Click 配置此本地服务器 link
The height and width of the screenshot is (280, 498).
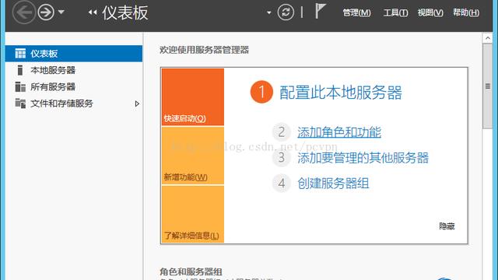click(x=341, y=93)
